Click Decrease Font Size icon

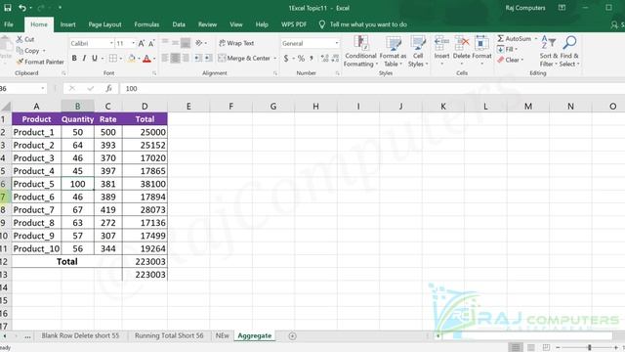151,43
